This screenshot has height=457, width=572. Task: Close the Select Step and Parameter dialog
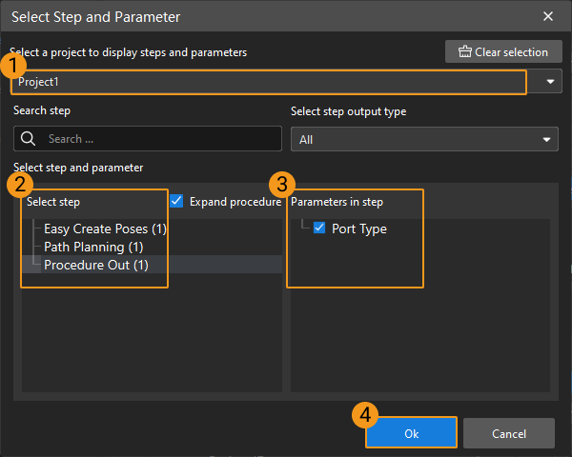coord(548,16)
